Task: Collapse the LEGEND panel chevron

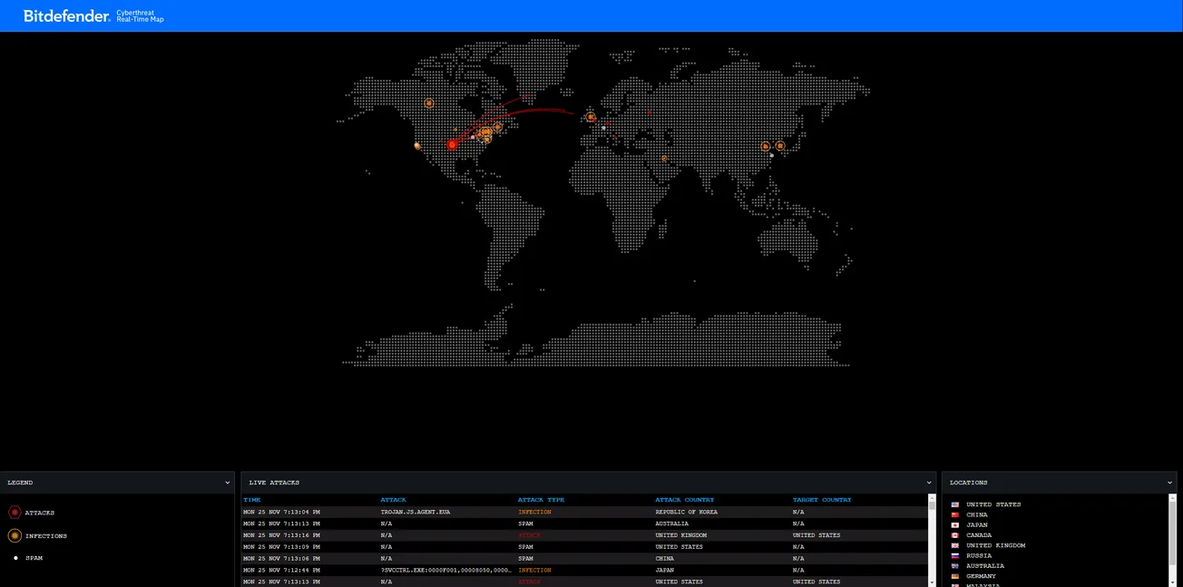Action: pos(227,482)
